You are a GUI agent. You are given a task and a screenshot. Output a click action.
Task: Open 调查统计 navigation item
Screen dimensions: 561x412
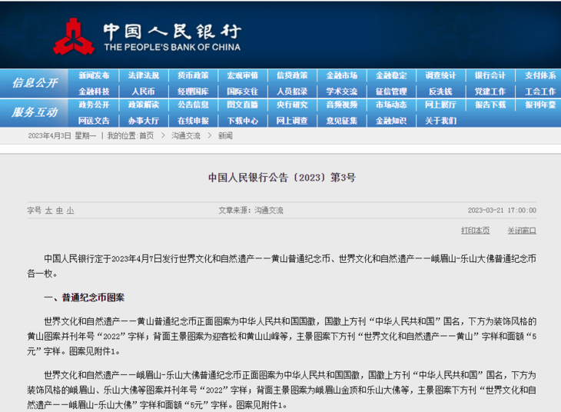[x=440, y=75]
